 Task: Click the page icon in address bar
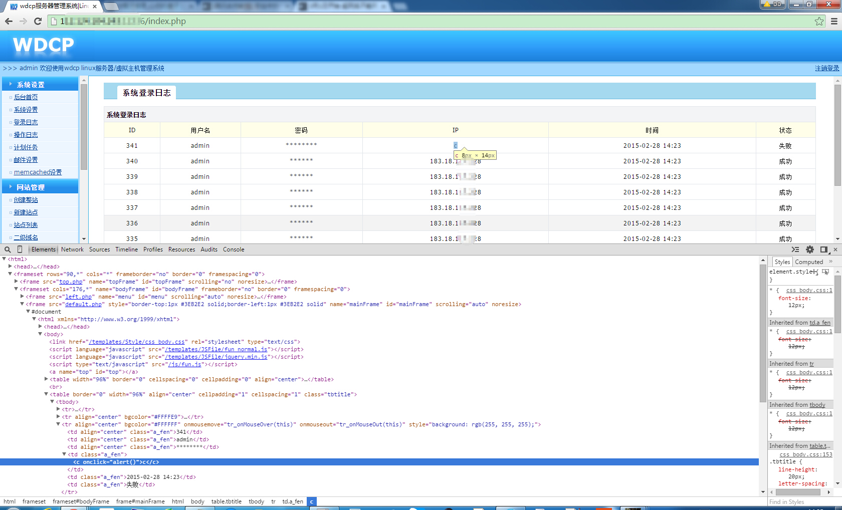tap(54, 21)
